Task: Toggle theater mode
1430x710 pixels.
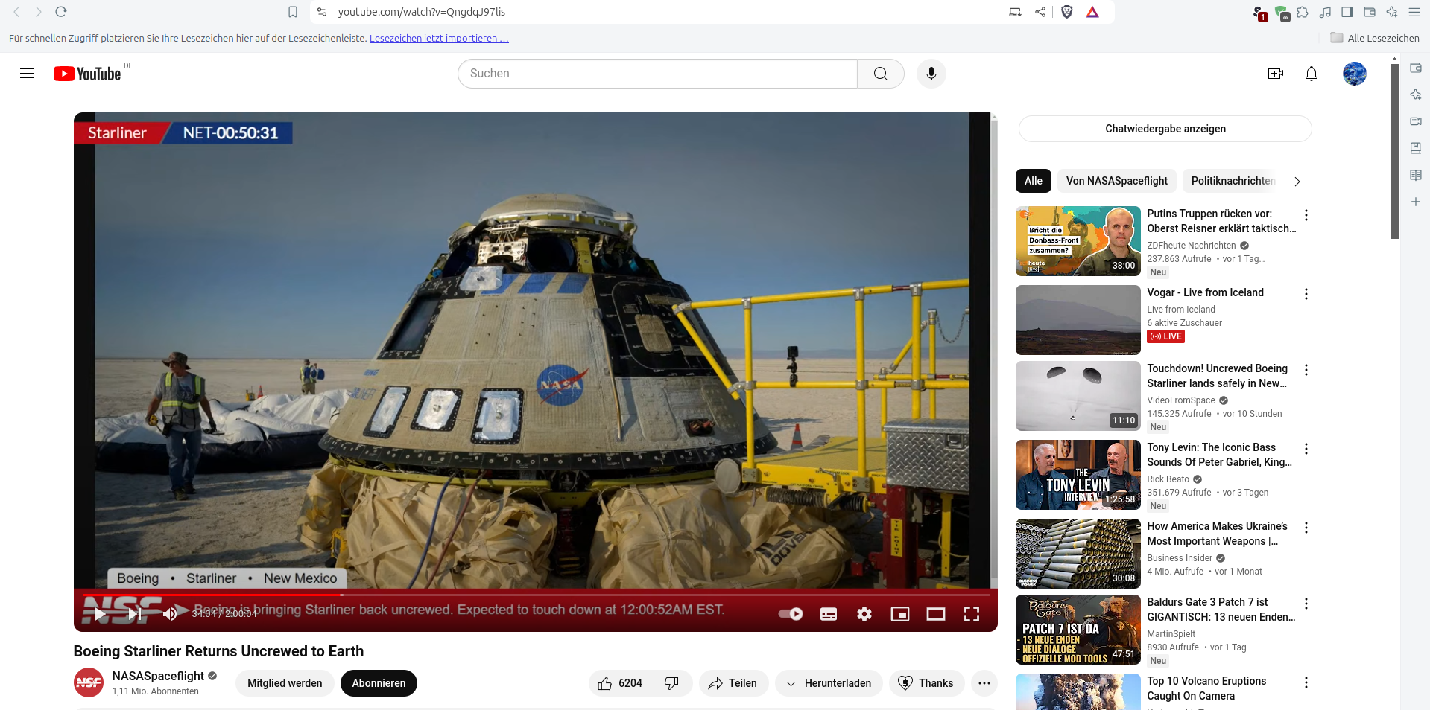Action: click(x=936, y=614)
